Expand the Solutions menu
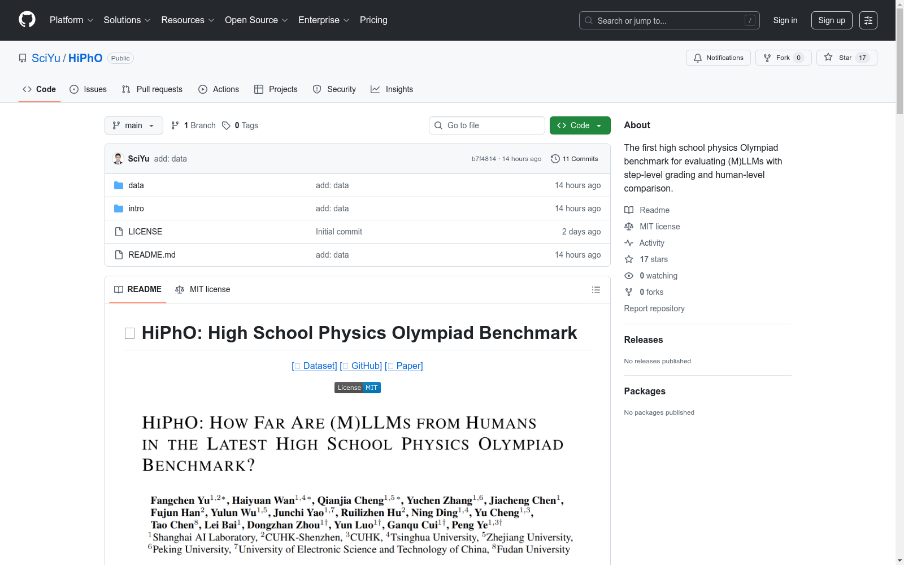This screenshot has width=904, height=565. 127,20
